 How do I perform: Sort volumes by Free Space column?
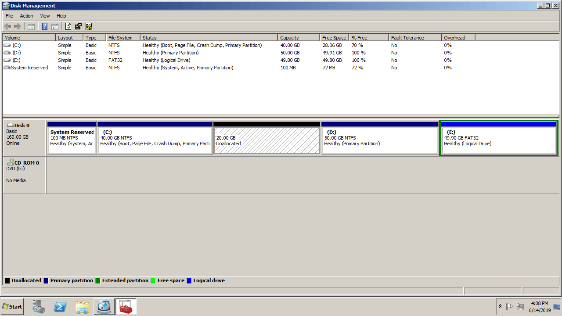click(x=334, y=38)
